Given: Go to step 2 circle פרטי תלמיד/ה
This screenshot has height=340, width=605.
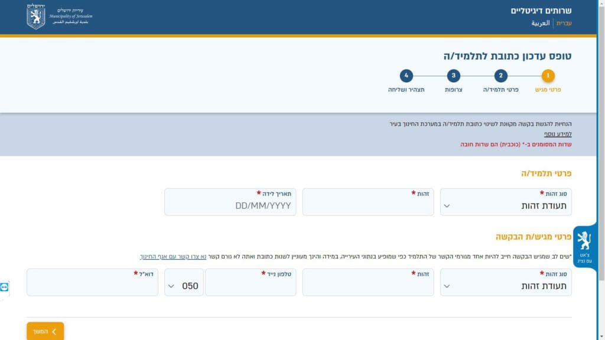Looking at the screenshot, I should tap(500, 76).
